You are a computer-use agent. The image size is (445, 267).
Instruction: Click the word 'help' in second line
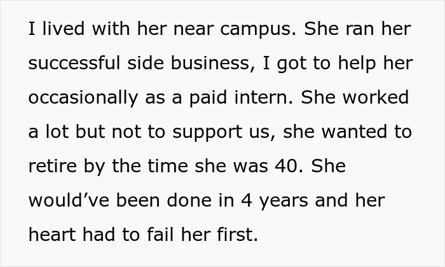tap(357, 64)
